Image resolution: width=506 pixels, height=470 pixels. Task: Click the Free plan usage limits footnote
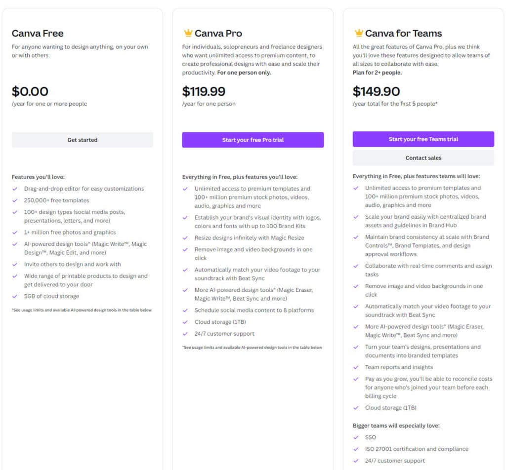pyautogui.click(x=82, y=310)
